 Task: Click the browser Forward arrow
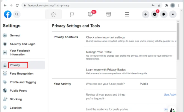tap(11, 5)
